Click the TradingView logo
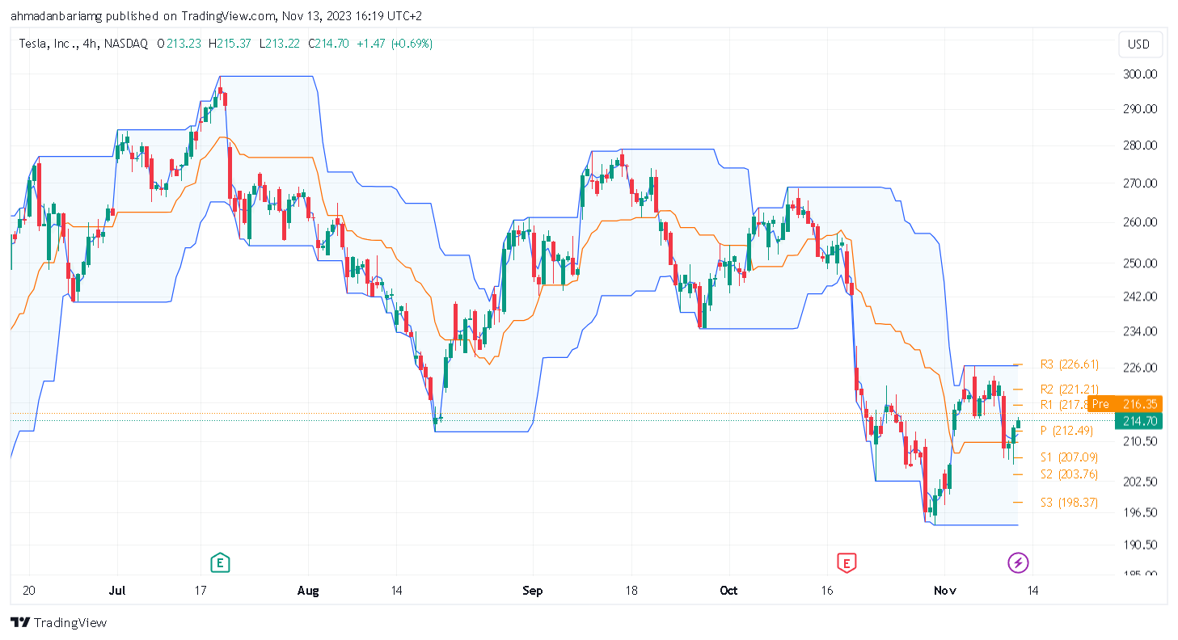Screen dimensions: 1178x640 [x=58, y=623]
